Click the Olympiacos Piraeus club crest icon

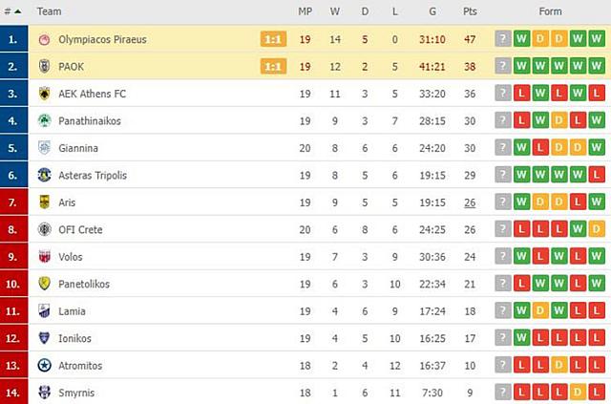[x=44, y=40]
